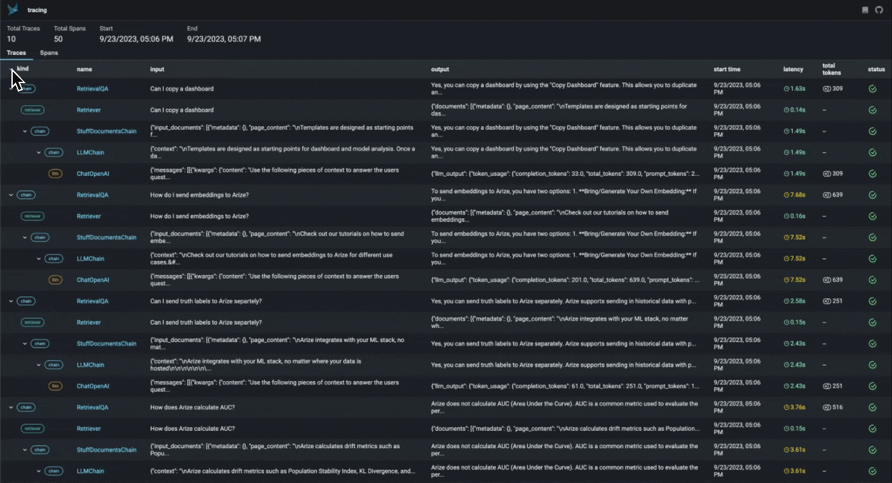This screenshot has height=483, width=892.
Task: Click the clock icon beside 2.58s latency
Action: [787, 301]
